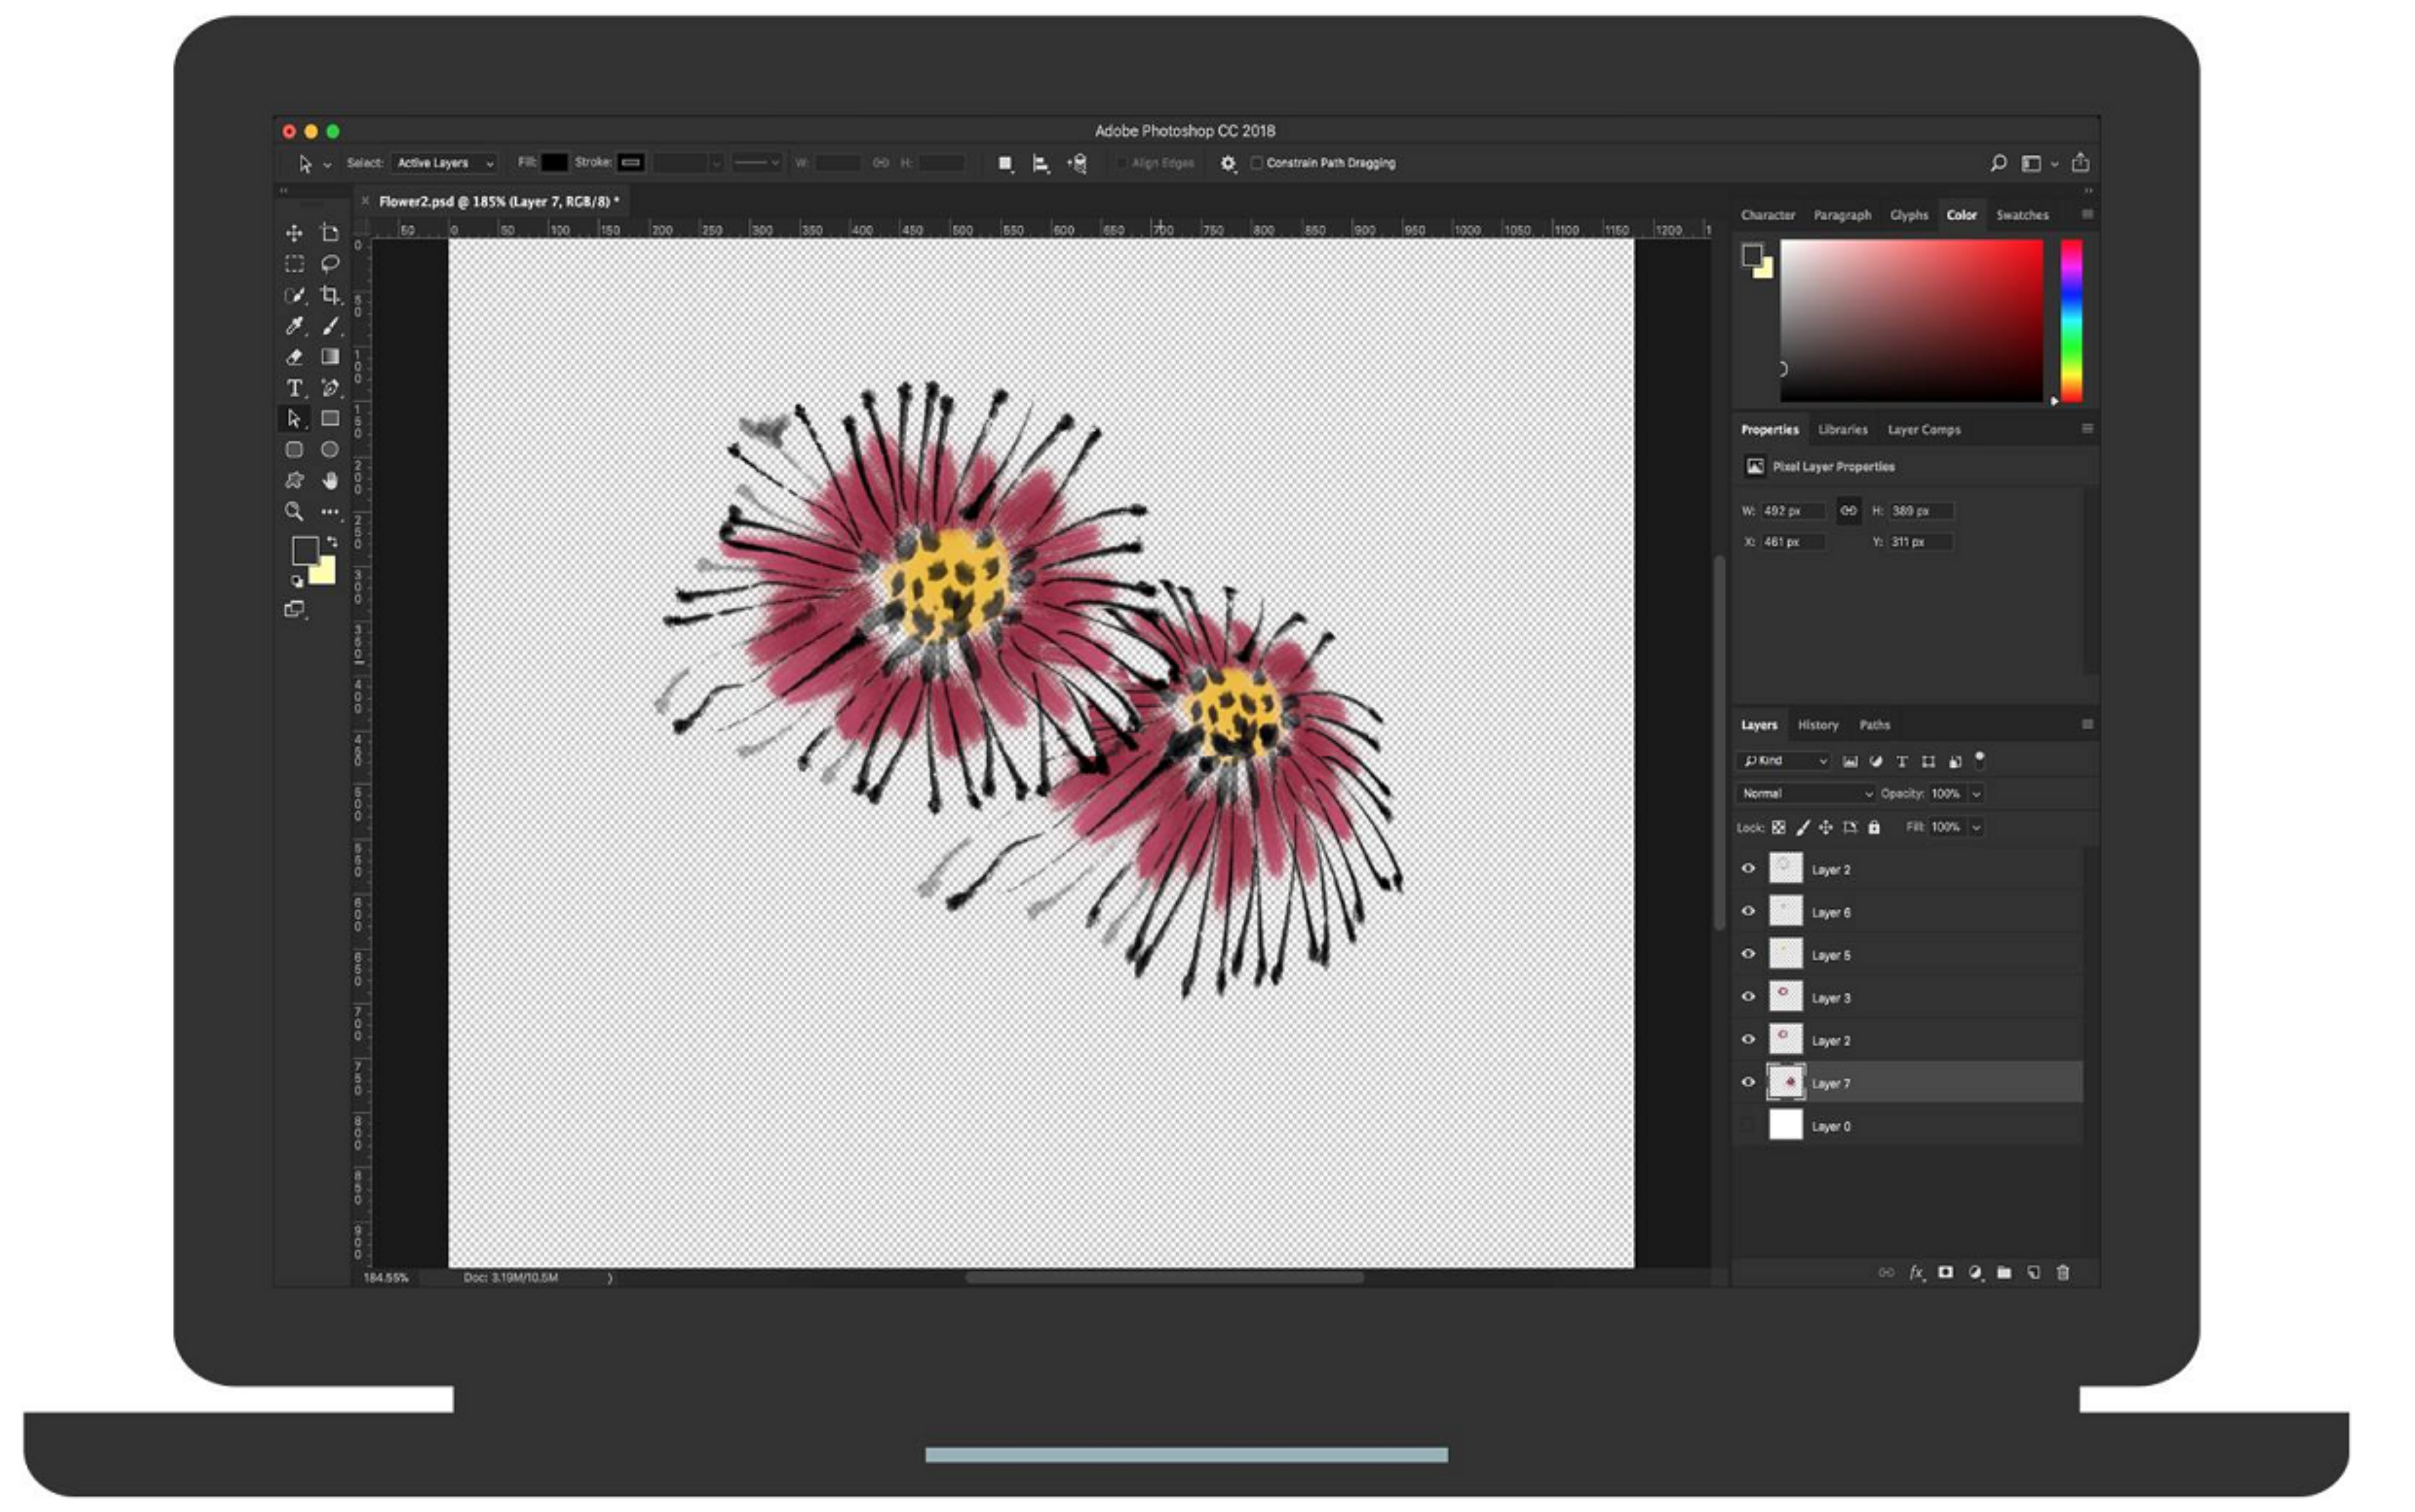
Task: Click the Delete layer trash icon
Action: tap(2062, 1273)
